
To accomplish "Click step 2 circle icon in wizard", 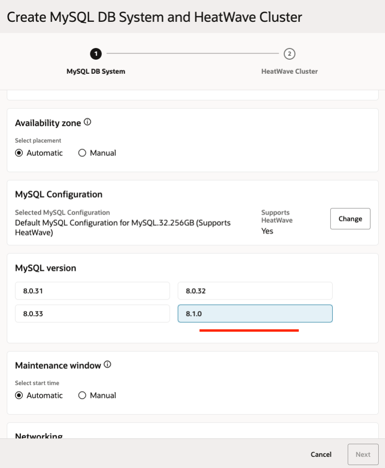I will pyautogui.click(x=289, y=53).
